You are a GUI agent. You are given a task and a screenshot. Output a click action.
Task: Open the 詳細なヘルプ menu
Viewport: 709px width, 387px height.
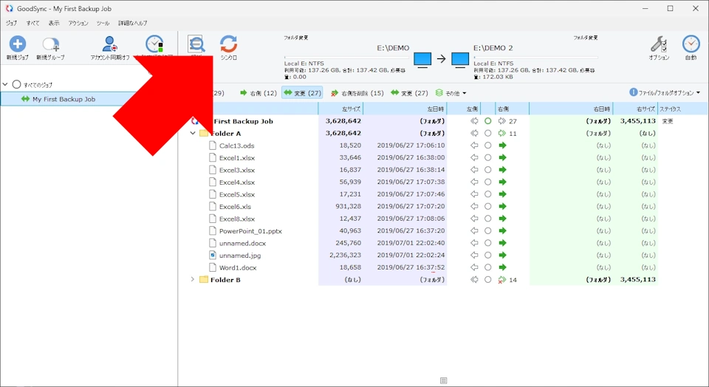point(132,23)
